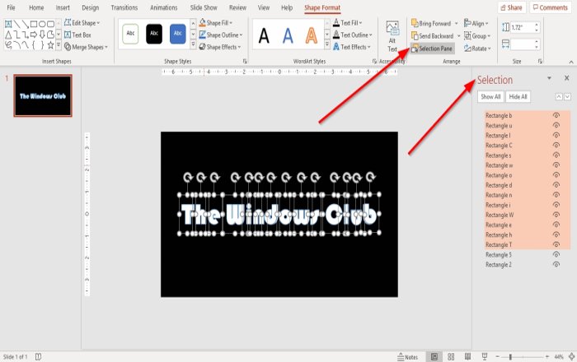Close the Selection pane
Screen dimensions: 577x362
pos(567,78)
